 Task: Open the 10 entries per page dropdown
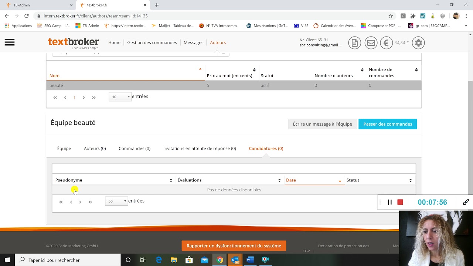click(120, 97)
